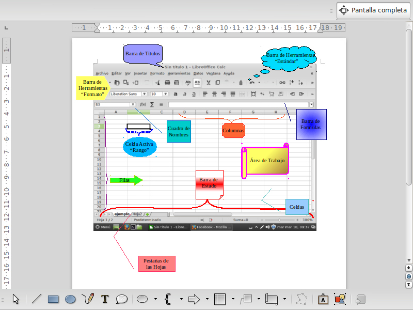Viewport: 413px width, 310px height.
Task: Open Block Arrows dropdown arrow
Action: pos(207,299)
